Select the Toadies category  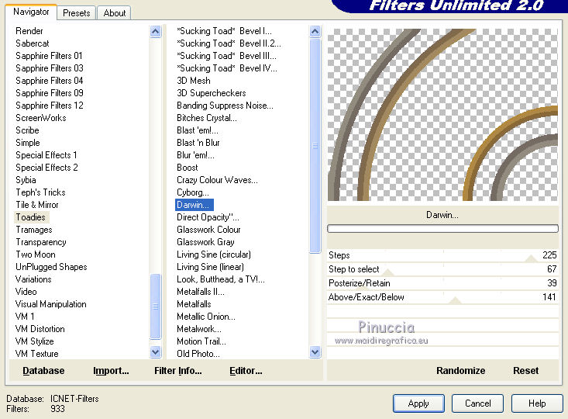31,217
